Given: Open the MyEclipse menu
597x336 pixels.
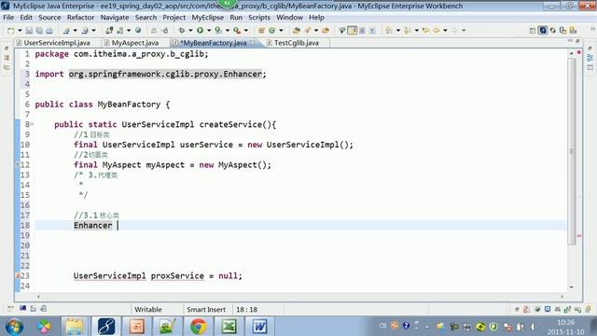Looking at the screenshot, I should (207, 18).
